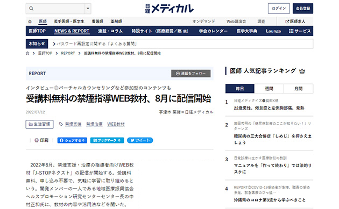Click 医師TOP in the navy menu

tap(37, 31)
